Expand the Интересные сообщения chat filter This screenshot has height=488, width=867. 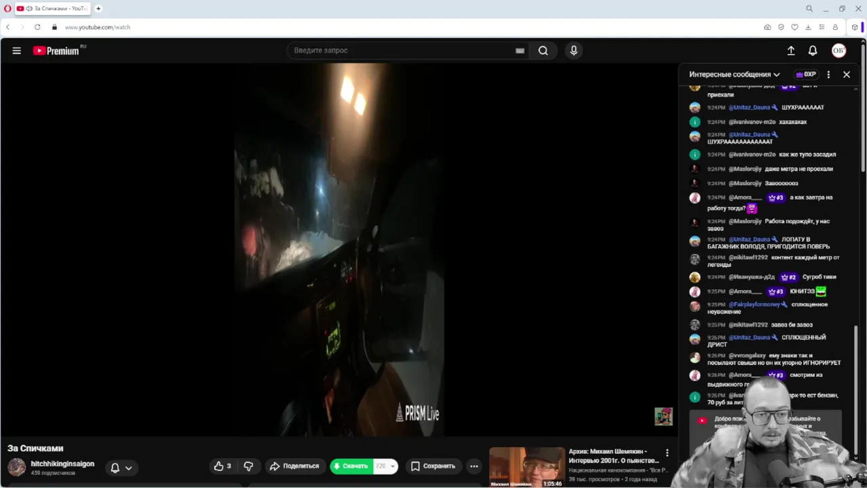click(734, 75)
